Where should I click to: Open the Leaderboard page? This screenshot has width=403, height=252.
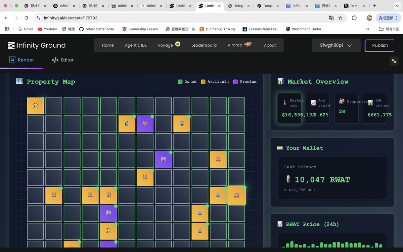[204, 45]
